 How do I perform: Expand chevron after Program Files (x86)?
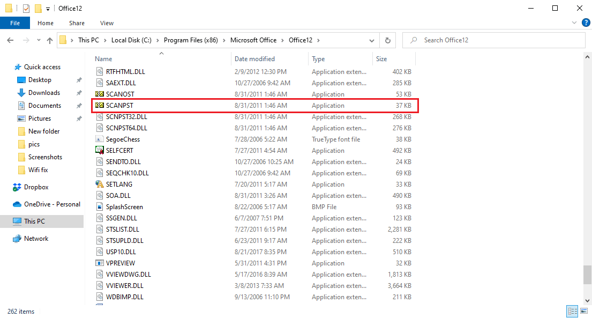tap(224, 40)
